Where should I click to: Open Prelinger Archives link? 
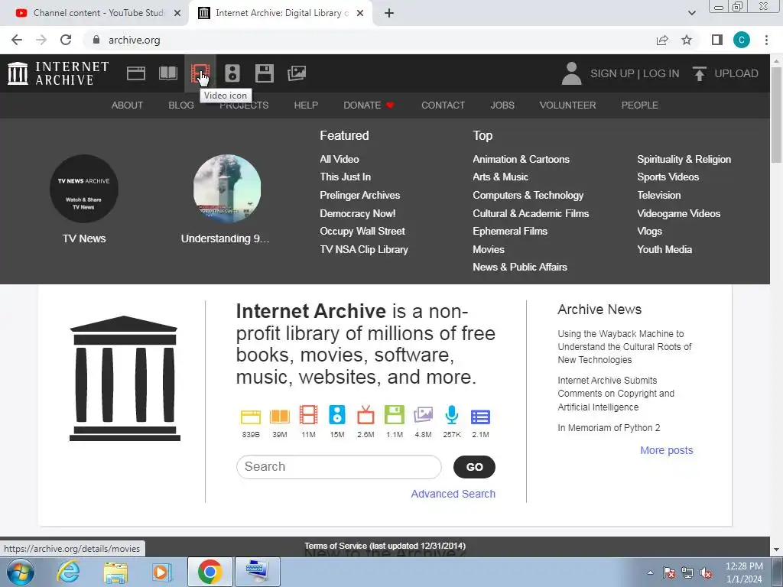click(x=359, y=195)
